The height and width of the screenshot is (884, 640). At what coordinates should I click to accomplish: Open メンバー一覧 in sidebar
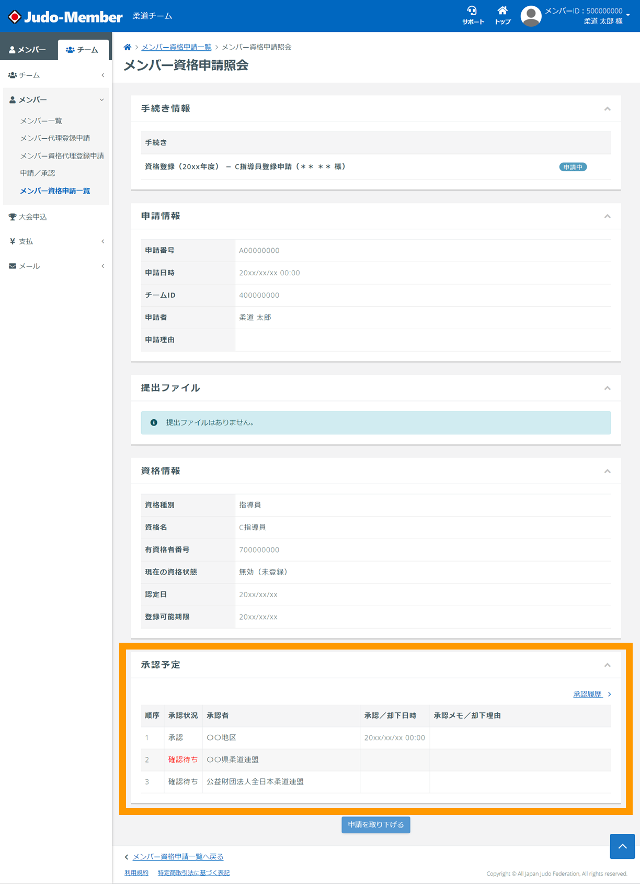[41, 121]
